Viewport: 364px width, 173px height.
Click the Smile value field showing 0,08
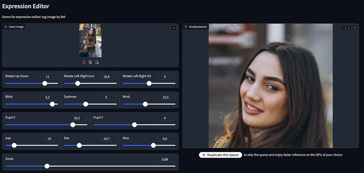[167, 159]
